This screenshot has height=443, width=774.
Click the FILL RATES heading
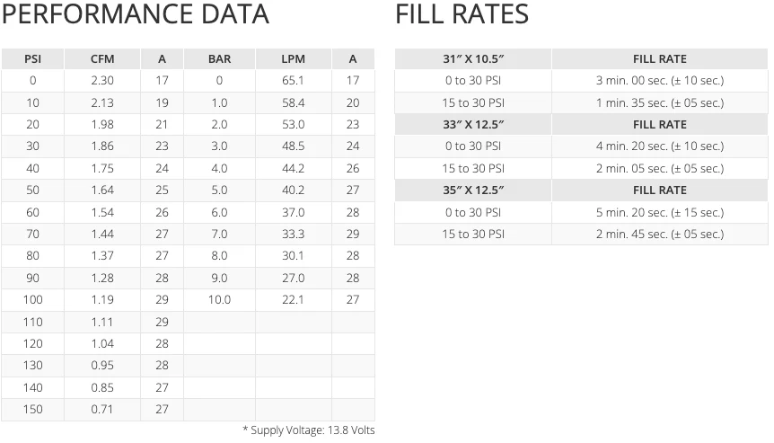tap(462, 15)
